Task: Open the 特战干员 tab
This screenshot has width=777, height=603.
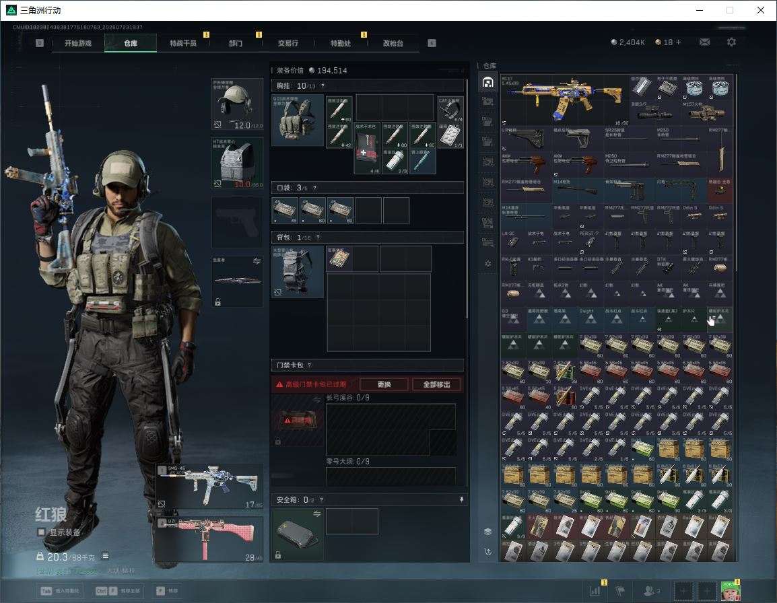Action: 183,43
